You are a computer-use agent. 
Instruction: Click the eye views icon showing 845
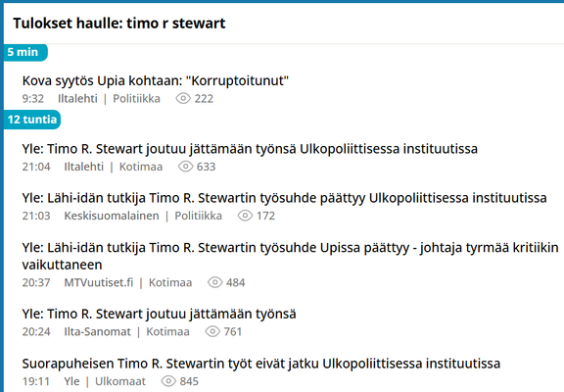coord(168,381)
